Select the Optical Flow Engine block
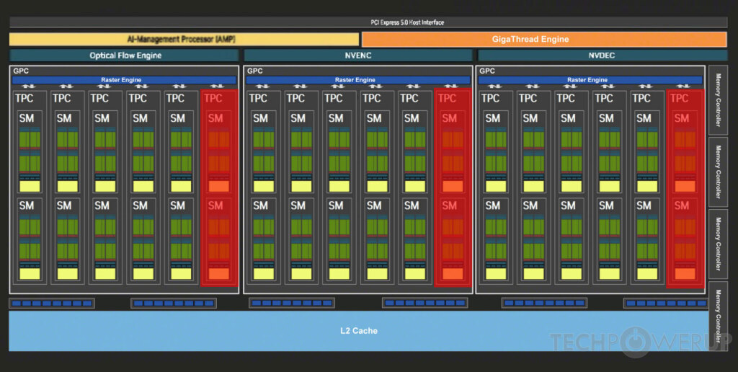 pyautogui.click(x=124, y=56)
